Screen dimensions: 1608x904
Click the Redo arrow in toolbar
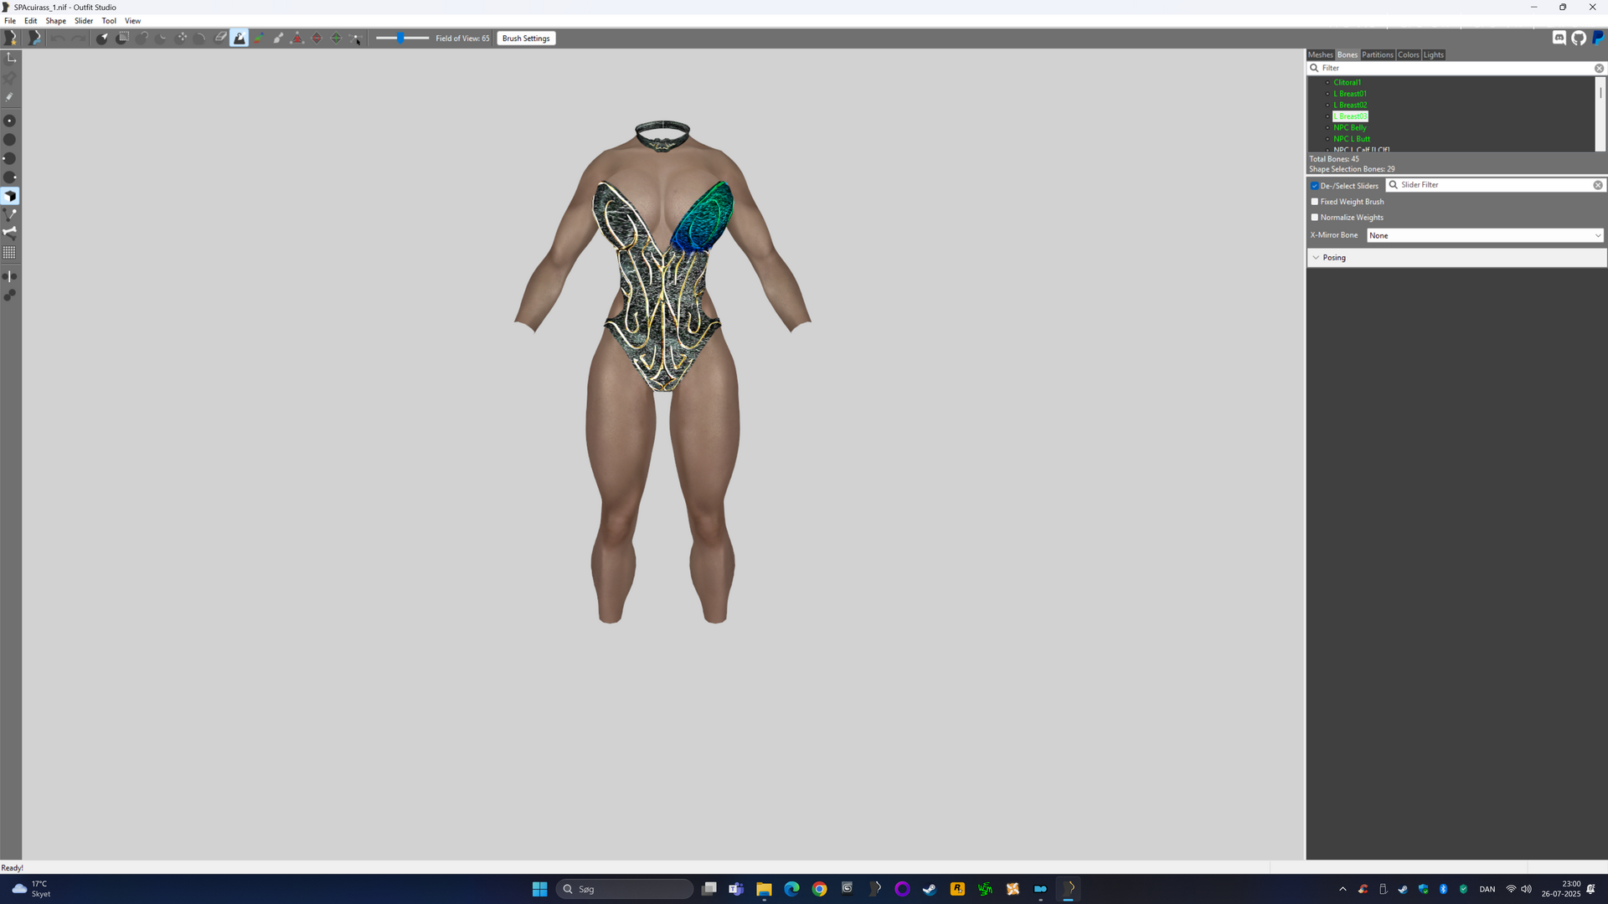click(x=78, y=39)
